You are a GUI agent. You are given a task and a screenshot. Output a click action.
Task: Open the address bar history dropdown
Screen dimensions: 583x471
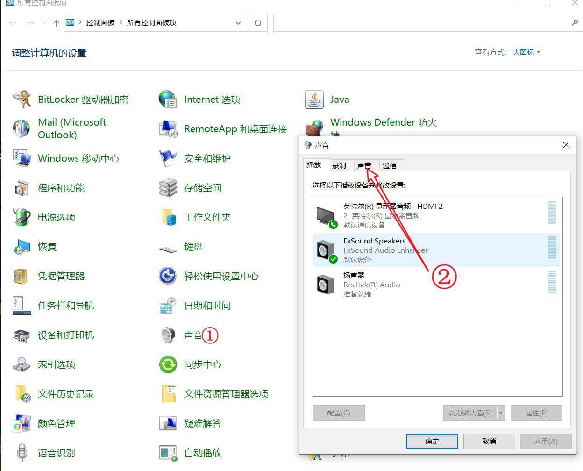click(238, 23)
